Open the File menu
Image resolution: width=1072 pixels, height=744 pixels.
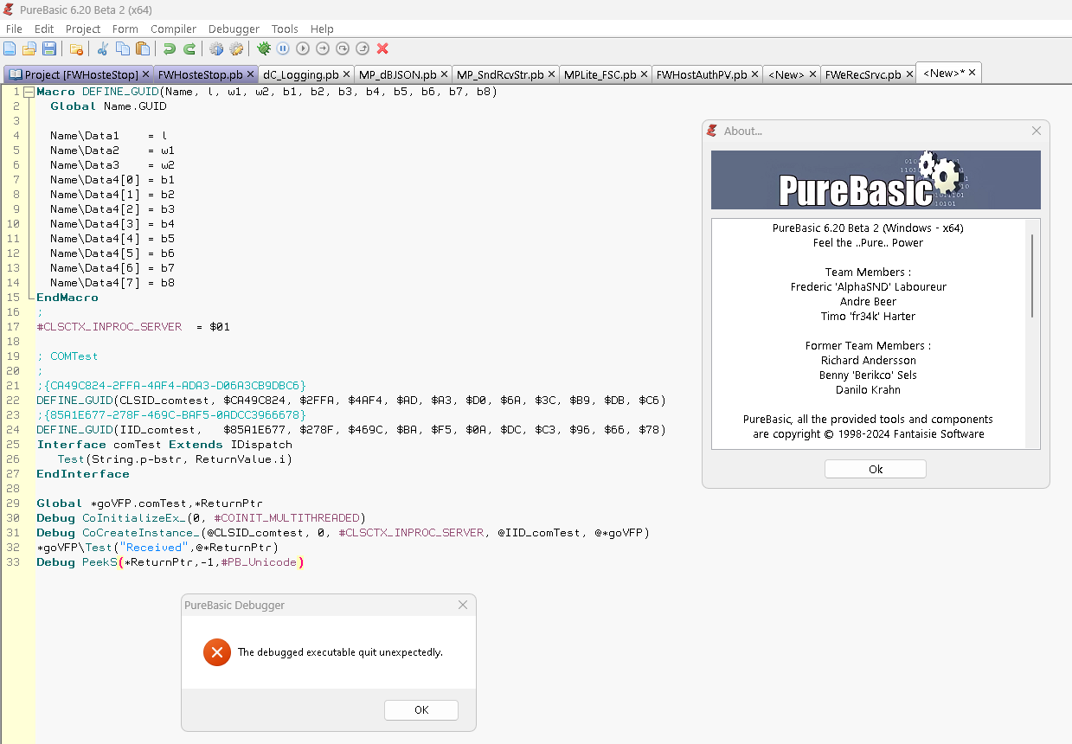coord(14,29)
